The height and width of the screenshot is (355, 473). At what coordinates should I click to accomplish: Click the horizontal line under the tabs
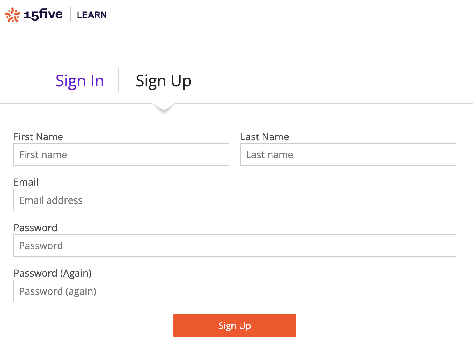(308, 103)
